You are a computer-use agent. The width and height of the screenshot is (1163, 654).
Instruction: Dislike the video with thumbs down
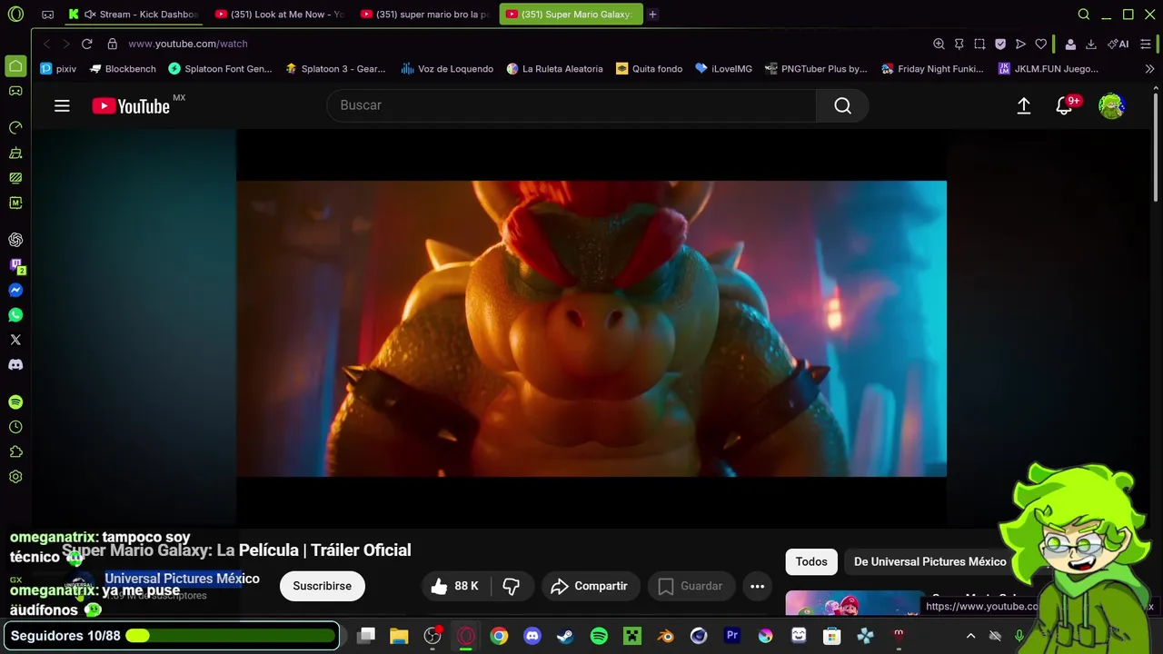coord(512,586)
